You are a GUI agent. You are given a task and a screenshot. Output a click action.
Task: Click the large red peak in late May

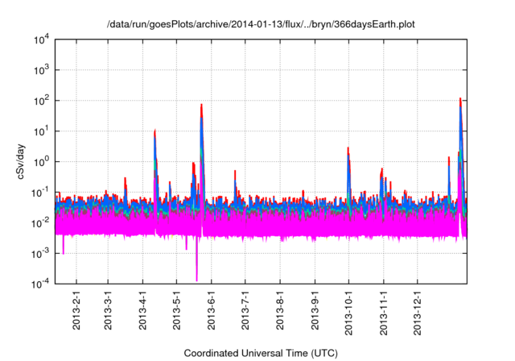(x=201, y=106)
